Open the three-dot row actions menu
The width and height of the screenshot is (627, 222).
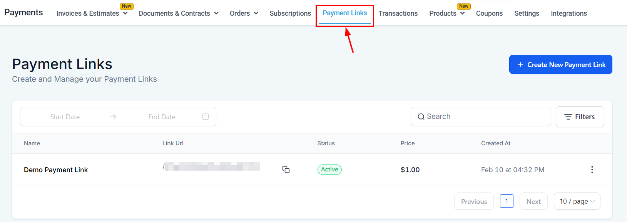click(592, 169)
